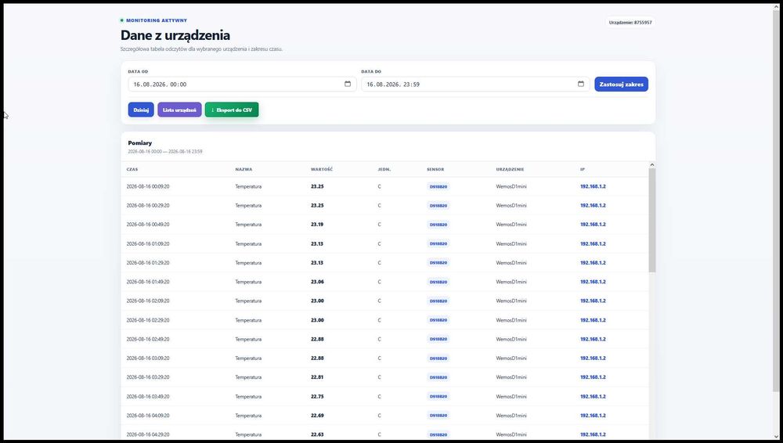Viewport: 783px width, 443px height.
Task: Click the Zastosuj zakres button
Action: [621, 84]
